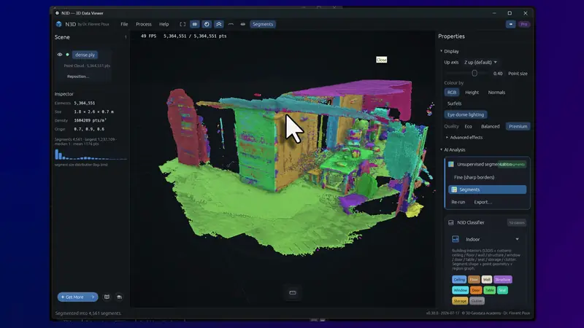Open the File menu
This screenshot has height=328, width=584.
coord(124,24)
